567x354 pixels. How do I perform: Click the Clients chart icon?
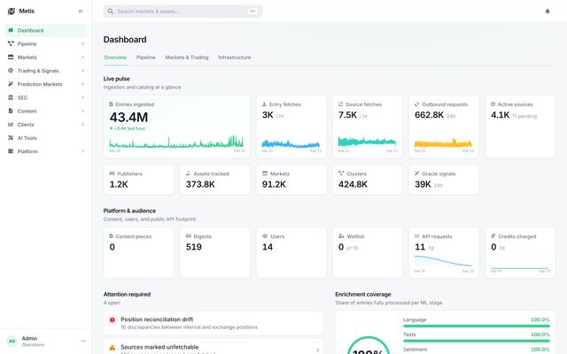pyautogui.click(x=11, y=124)
